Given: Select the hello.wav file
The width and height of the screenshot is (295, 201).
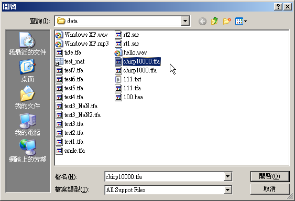Looking at the screenshot, I should (131, 52).
